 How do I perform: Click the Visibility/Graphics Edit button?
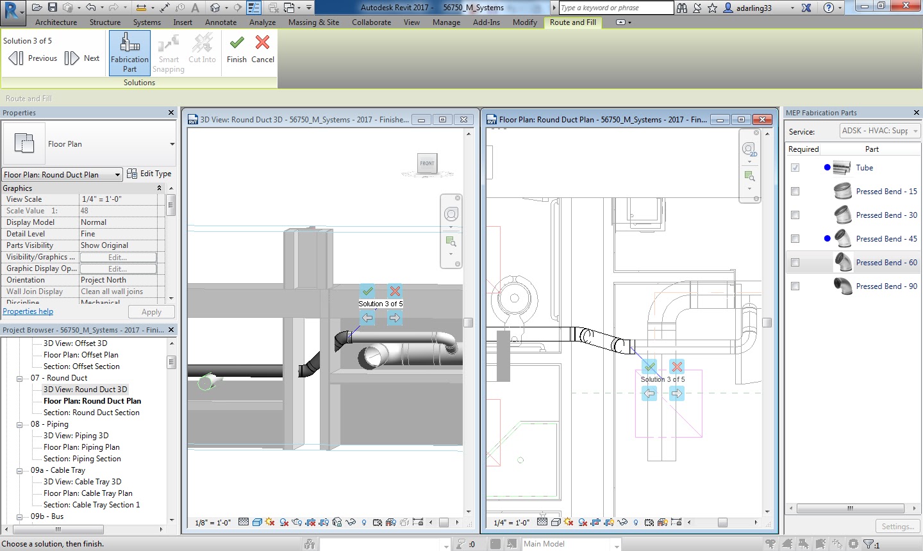118,257
